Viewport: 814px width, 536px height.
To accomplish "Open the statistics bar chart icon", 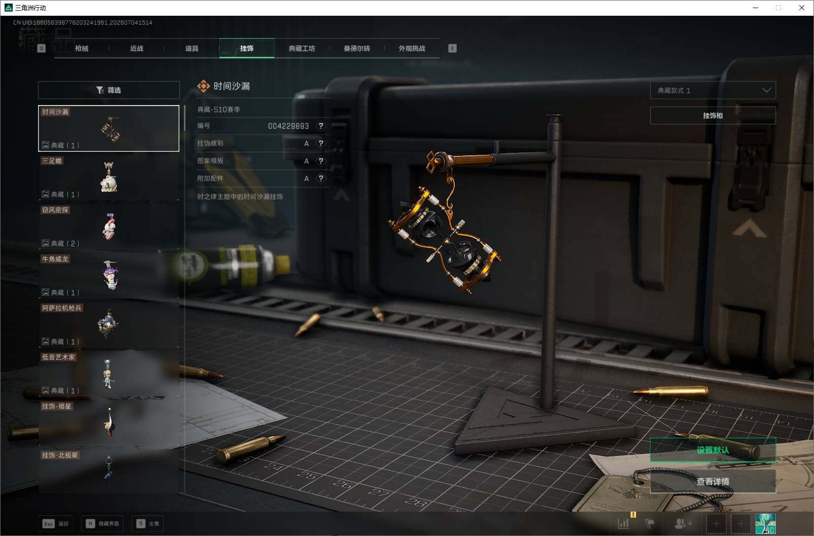I will (x=623, y=523).
